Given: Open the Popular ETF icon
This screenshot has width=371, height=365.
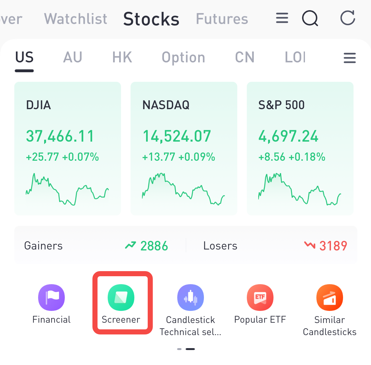Looking at the screenshot, I should click(260, 298).
